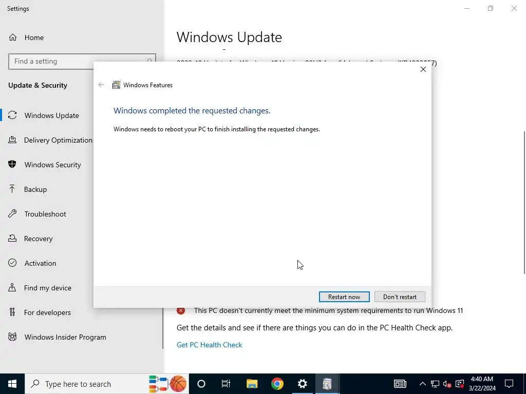This screenshot has width=526, height=394.
Task: Open Task View on taskbar
Action: 226,384
